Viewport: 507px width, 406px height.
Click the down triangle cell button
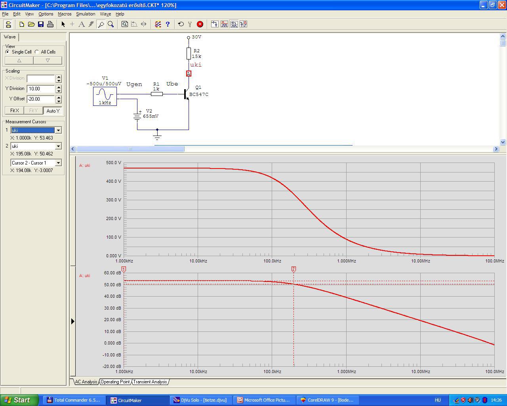click(48, 60)
